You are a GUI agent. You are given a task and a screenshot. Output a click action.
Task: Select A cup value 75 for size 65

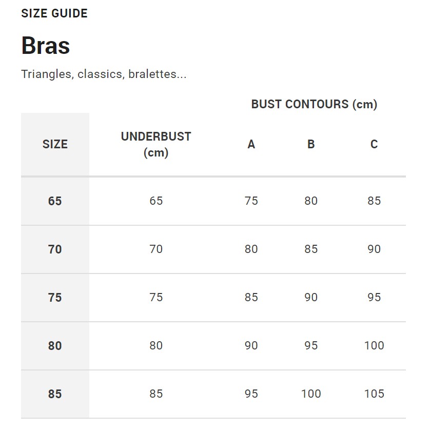[x=251, y=201]
